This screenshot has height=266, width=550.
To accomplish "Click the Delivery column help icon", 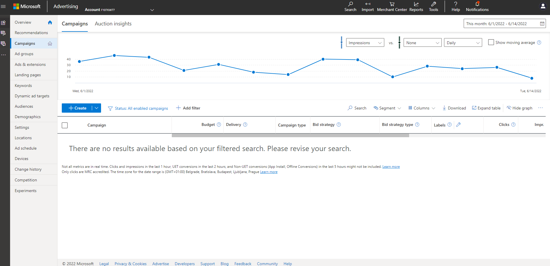I will point(245,124).
